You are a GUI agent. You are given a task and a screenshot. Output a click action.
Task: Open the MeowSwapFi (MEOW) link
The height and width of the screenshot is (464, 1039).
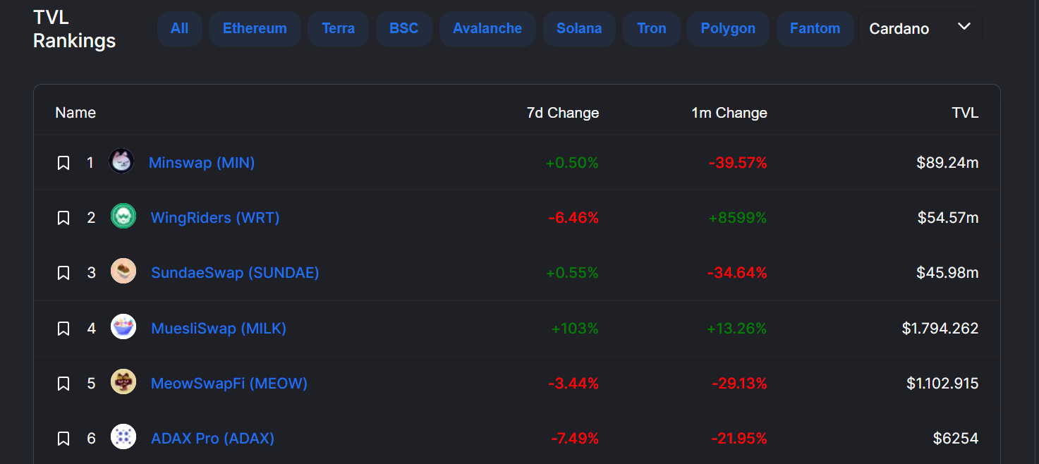229,384
